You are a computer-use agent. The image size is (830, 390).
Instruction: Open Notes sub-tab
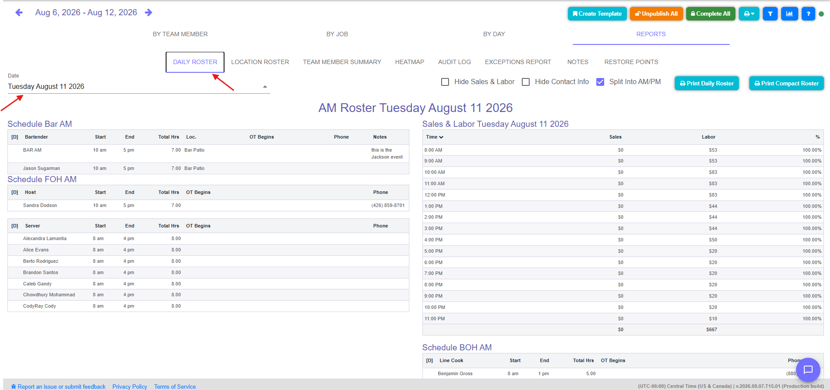tap(578, 62)
